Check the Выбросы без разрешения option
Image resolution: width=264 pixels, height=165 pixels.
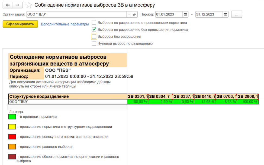(94, 36)
